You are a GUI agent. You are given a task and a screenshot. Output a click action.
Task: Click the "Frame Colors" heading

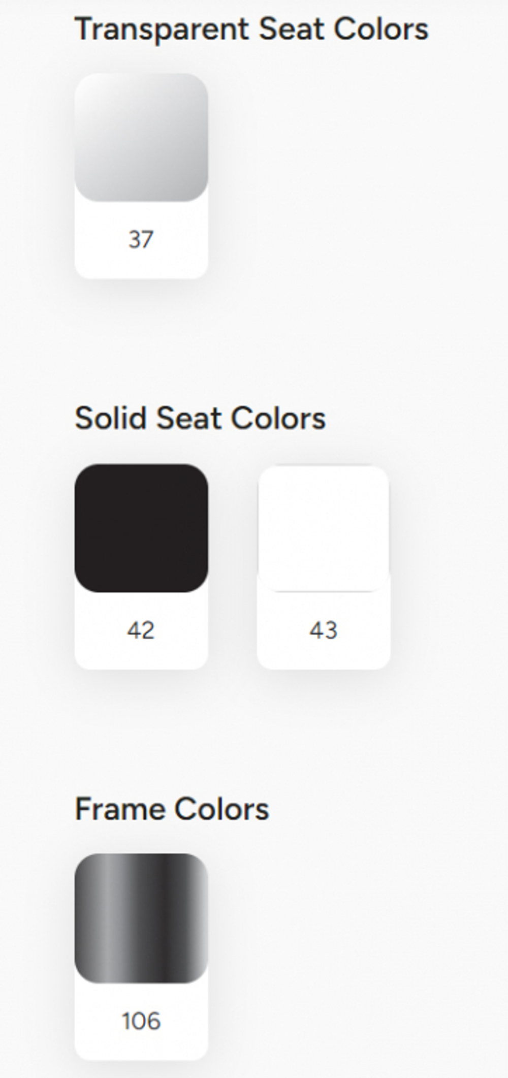pos(172,809)
